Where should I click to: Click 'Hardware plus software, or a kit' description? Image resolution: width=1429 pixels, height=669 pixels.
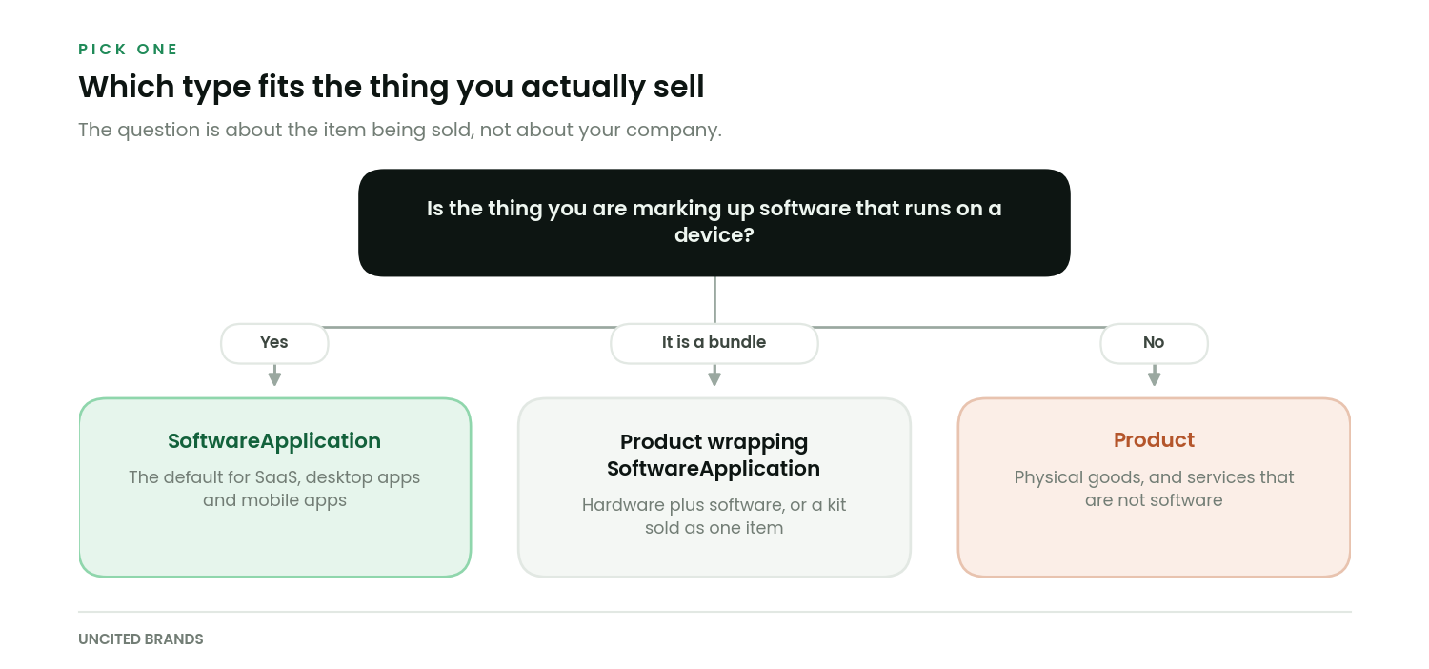click(x=714, y=517)
